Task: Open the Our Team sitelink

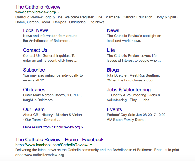Action: coord(34,109)
